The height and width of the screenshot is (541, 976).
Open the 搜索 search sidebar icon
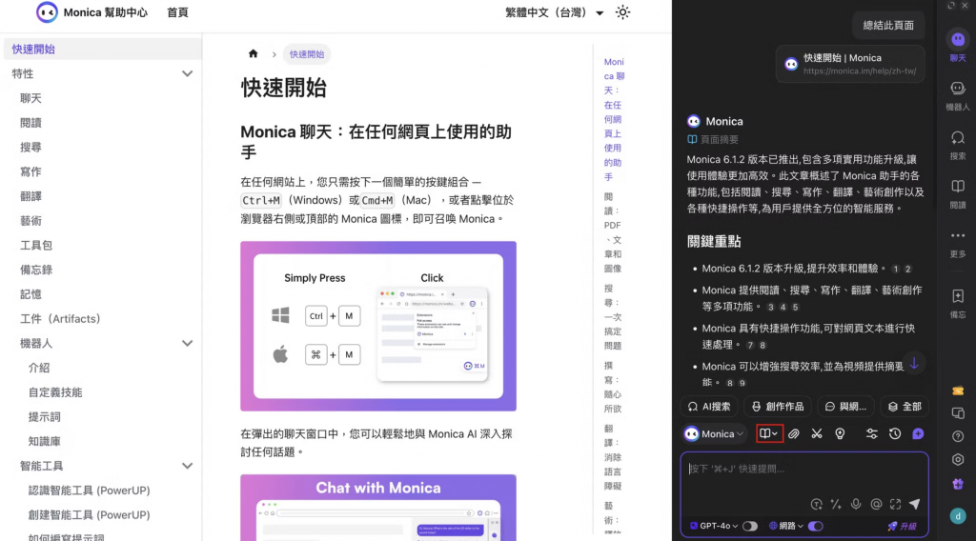click(x=958, y=145)
